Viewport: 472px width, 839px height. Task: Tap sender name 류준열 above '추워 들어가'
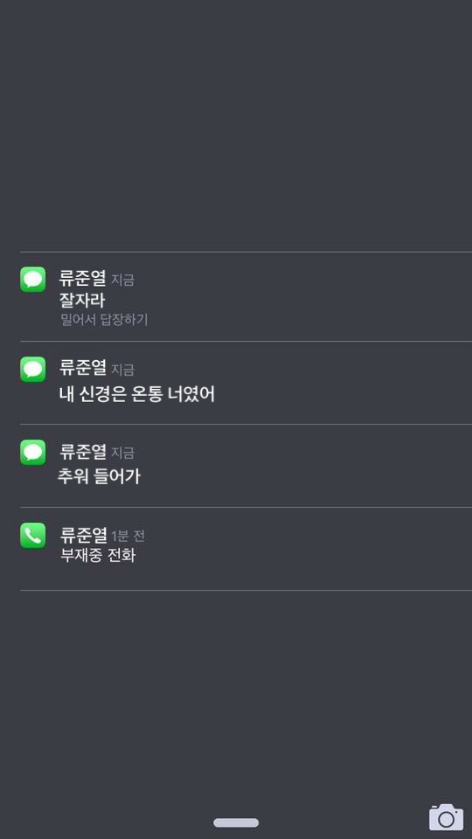(x=82, y=452)
